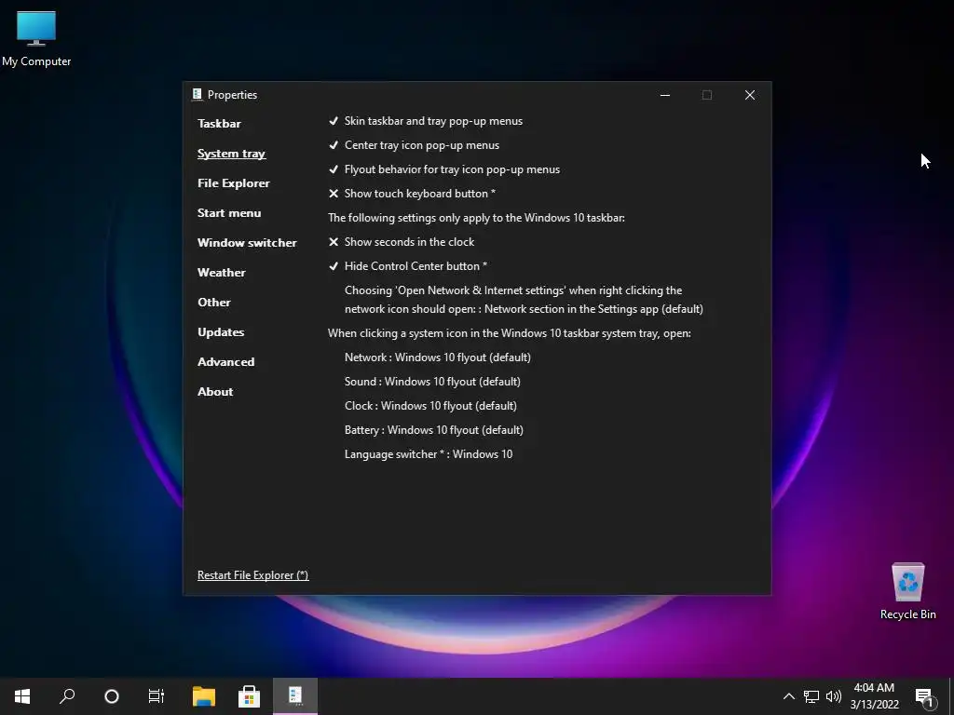The image size is (954, 715).
Task: Change Network flyout style option
Action: click(438, 357)
